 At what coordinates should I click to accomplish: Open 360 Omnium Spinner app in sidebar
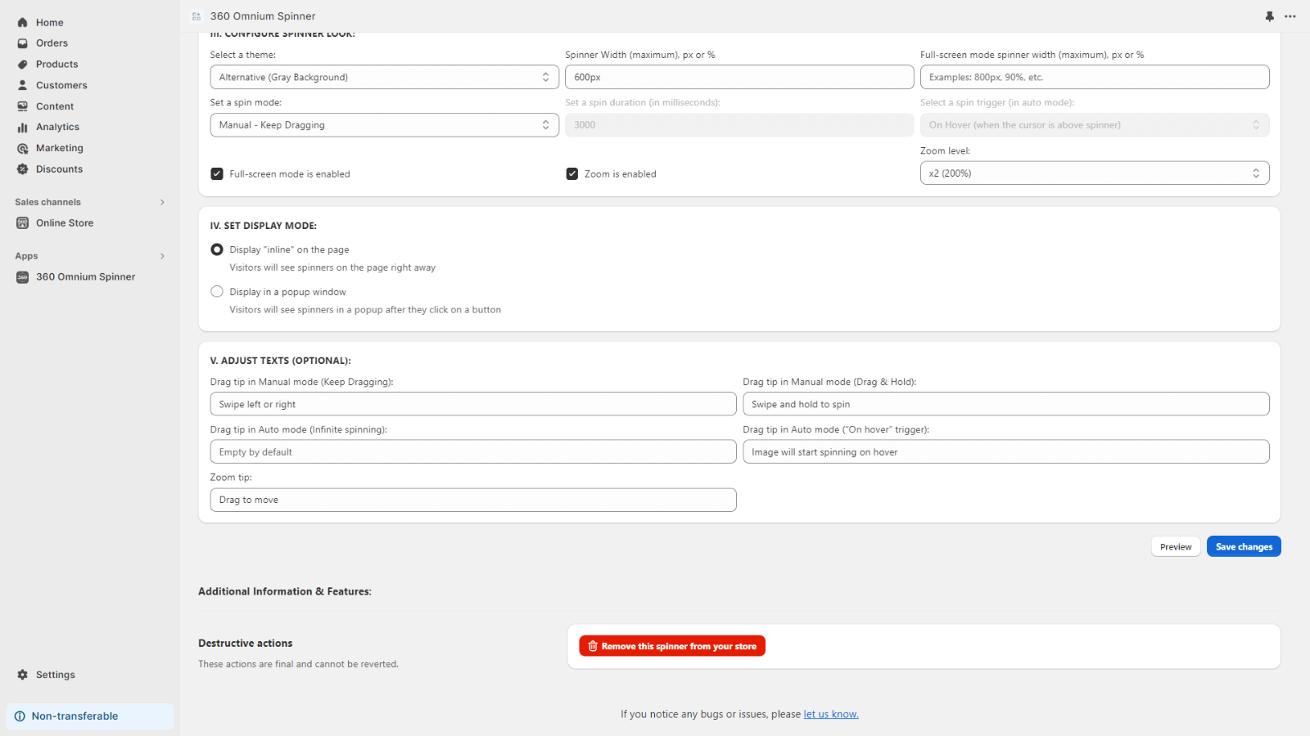click(x=85, y=277)
